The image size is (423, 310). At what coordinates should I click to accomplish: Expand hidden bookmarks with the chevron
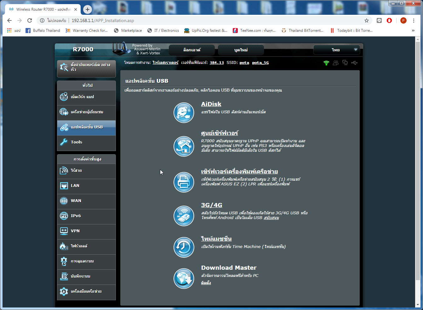pyautogui.click(x=413, y=31)
